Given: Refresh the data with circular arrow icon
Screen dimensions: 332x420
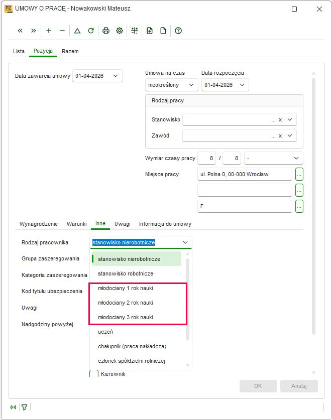Looking at the screenshot, I should (91, 31).
